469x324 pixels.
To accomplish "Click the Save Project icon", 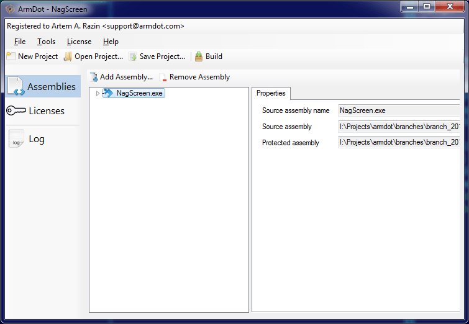I will [x=133, y=56].
